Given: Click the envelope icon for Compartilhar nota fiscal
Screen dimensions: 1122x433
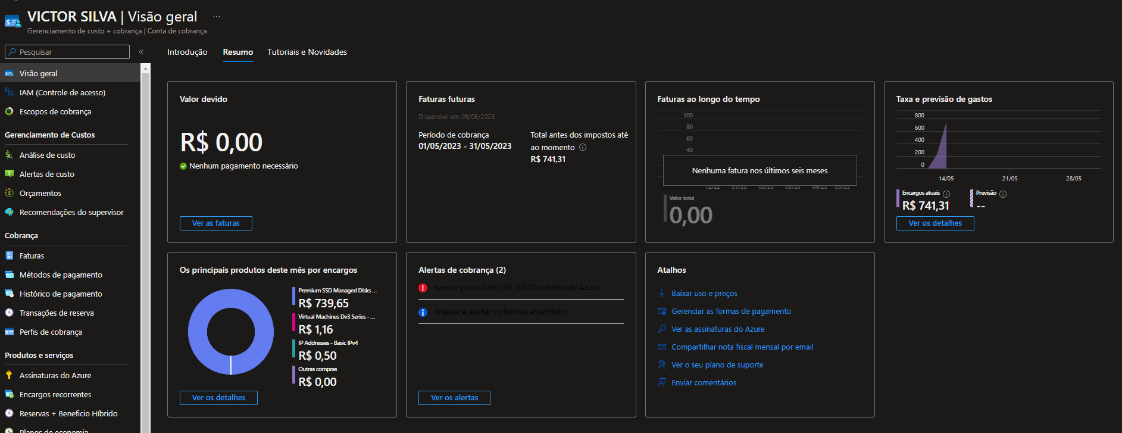Looking at the screenshot, I should pyautogui.click(x=662, y=347).
